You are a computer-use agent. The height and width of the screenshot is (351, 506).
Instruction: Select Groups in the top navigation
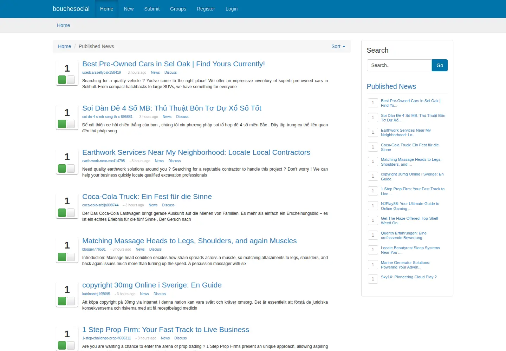[178, 9]
